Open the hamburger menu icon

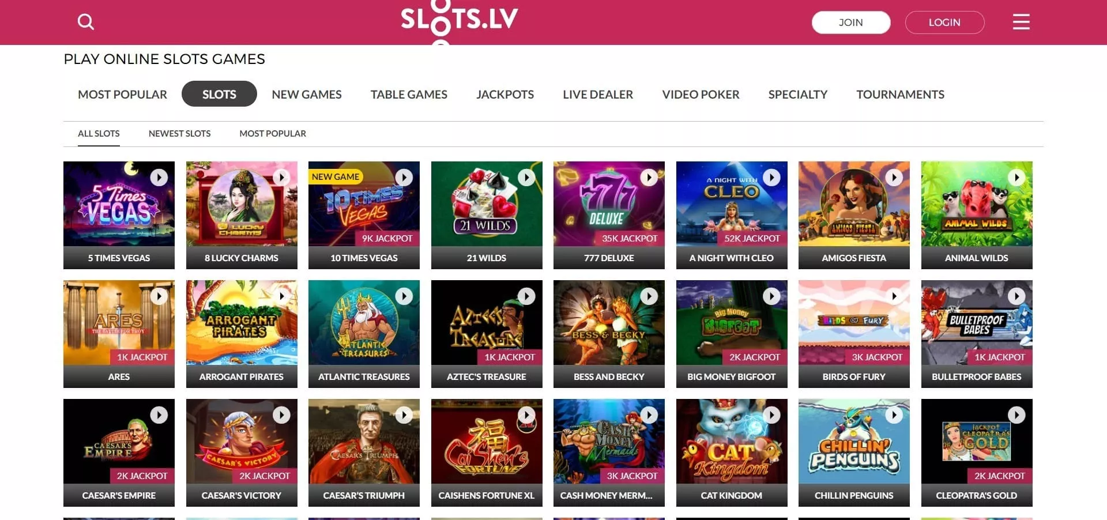(x=1021, y=22)
